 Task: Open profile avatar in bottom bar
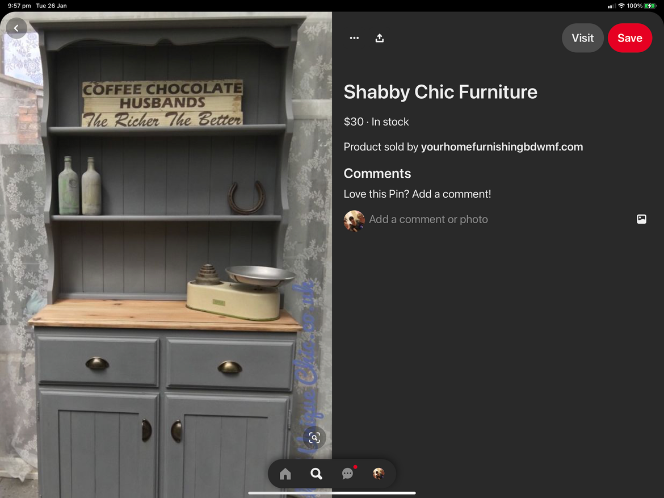(379, 474)
